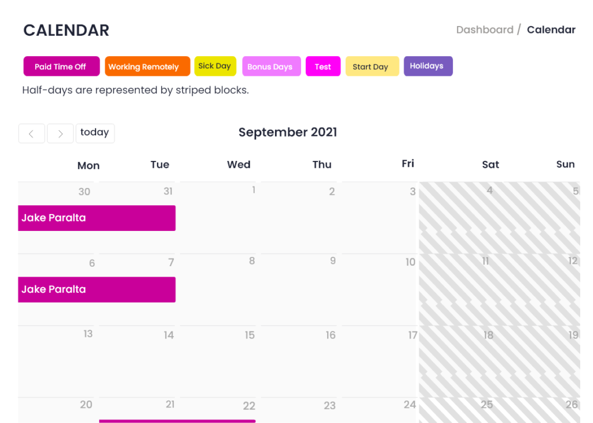593x423 pixels.
Task: Select the Start Day legend chip
Action: [x=372, y=66]
